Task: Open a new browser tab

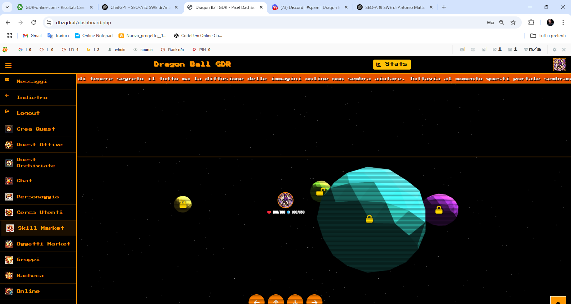Action: pos(444,7)
